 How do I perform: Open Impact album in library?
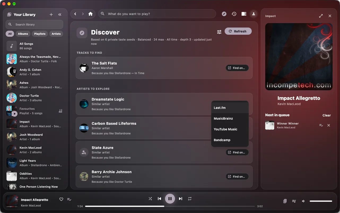(x=35, y=124)
